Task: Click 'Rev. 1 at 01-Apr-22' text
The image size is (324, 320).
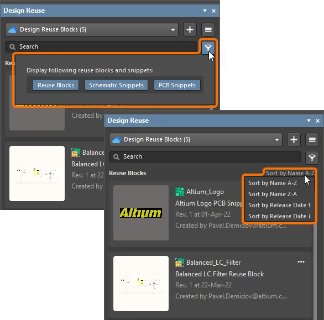Action: coord(203,214)
